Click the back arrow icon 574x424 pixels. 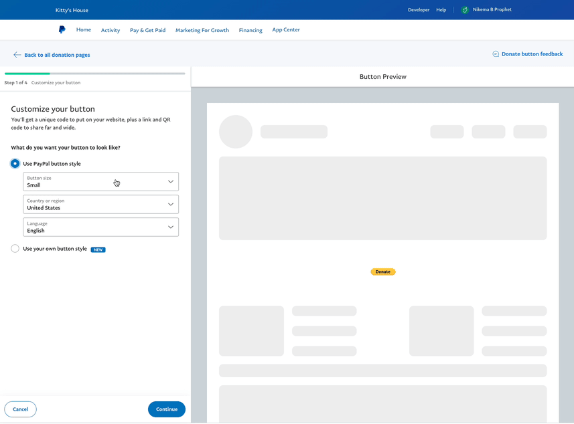pyautogui.click(x=17, y=55)
